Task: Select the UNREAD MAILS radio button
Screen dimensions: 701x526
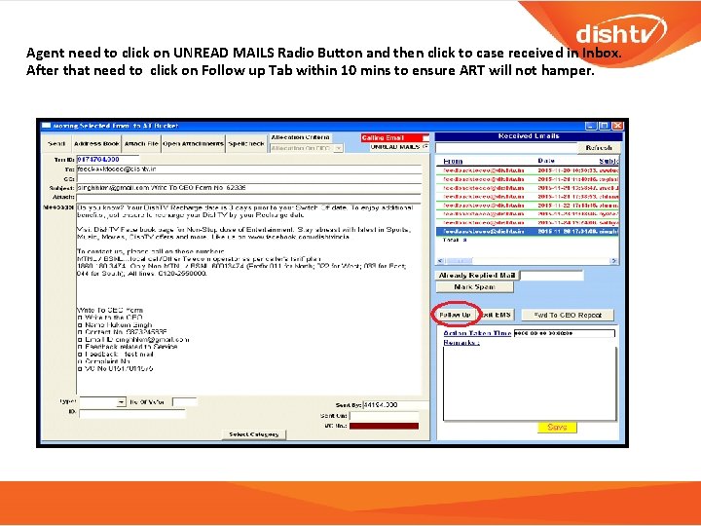Action: click(x=425, y=146)
